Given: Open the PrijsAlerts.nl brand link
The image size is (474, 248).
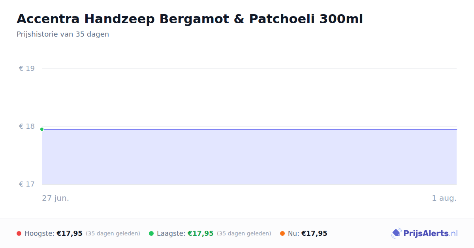Looking at the screenshot, I should [425, 233].
